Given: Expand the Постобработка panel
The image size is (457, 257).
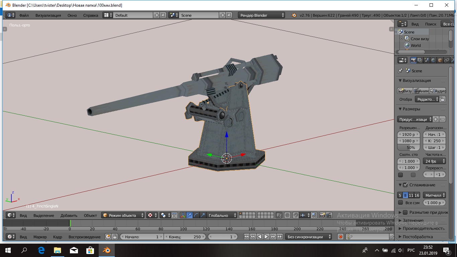Looking at the screenshot, I should point(418,237).
